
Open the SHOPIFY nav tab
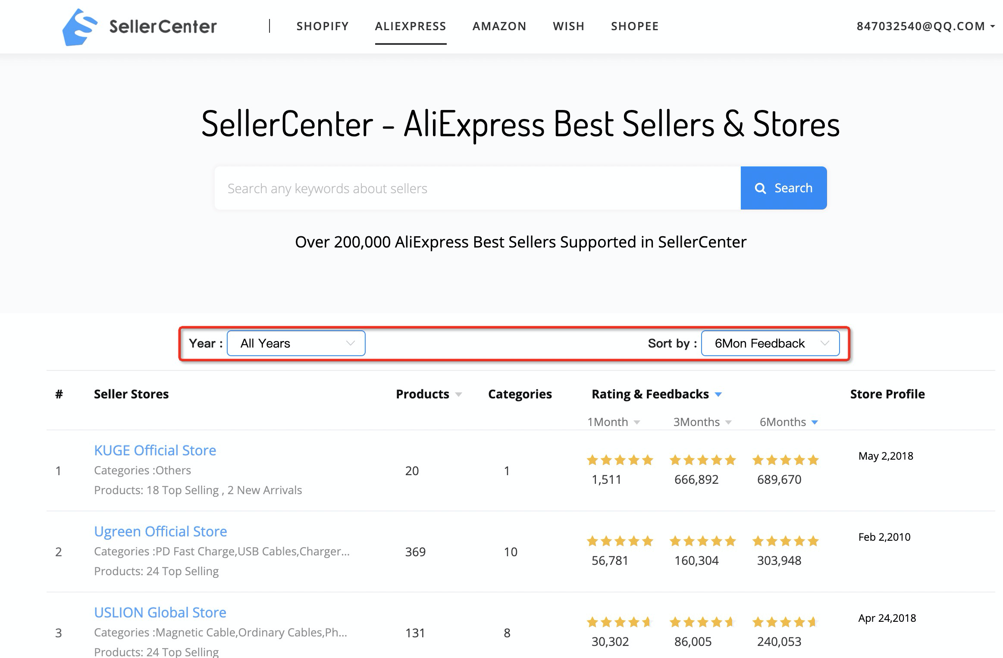coord(323,26)
